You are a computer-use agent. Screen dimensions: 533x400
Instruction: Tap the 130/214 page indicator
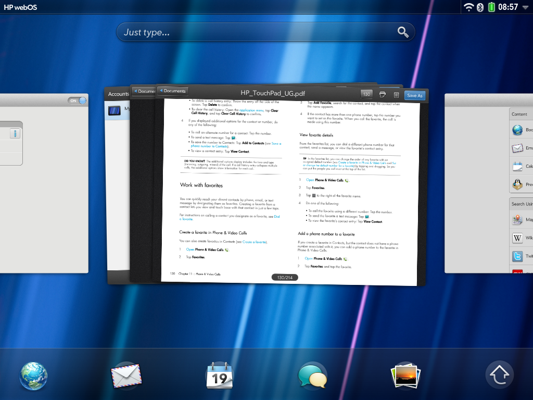pos(285,278)
